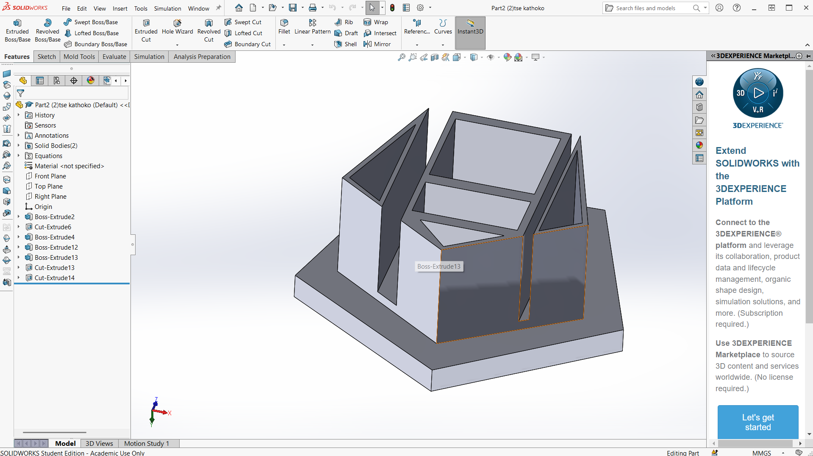Screen dimensions: 813x456
Task: Expand the Boss-Extrude2 feature
Action: pos(19,217)
